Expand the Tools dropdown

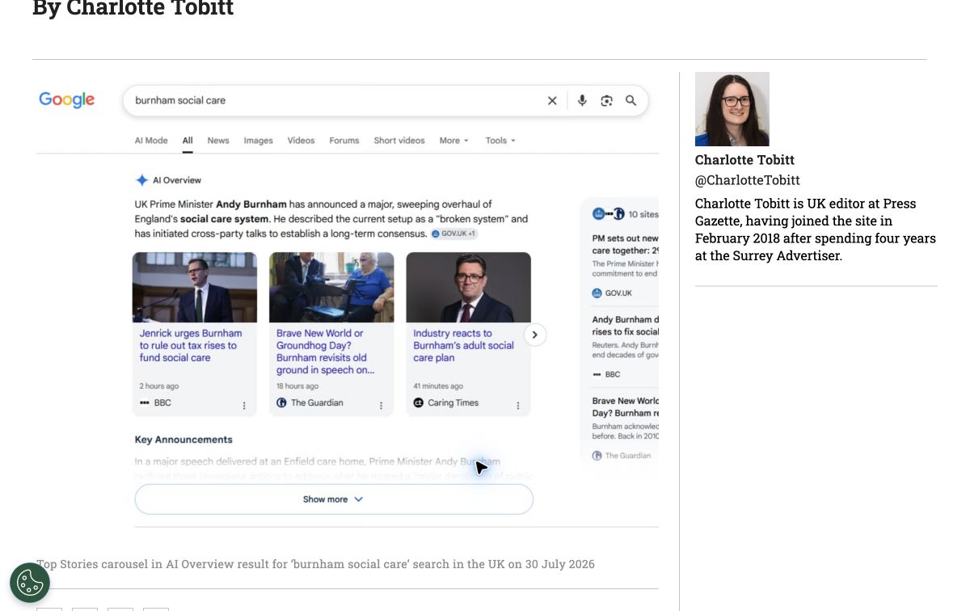[500, 141]
